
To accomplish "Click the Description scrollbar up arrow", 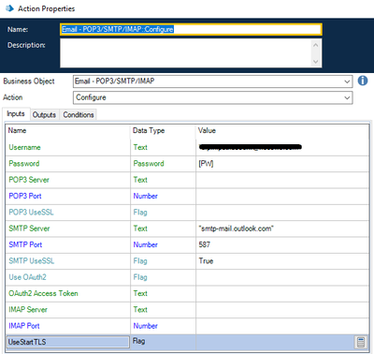I will point(316,45).
